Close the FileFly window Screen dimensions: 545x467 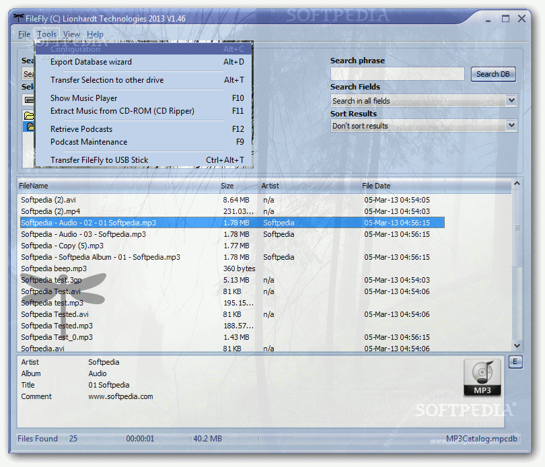click(521, 19)
